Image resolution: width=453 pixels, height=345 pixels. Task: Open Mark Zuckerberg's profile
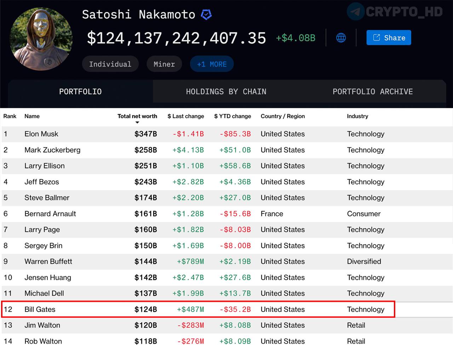coord(52,150)
